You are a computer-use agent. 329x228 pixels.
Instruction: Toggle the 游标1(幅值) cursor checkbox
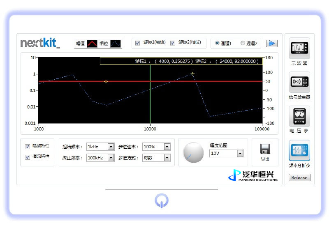(138, 43)
